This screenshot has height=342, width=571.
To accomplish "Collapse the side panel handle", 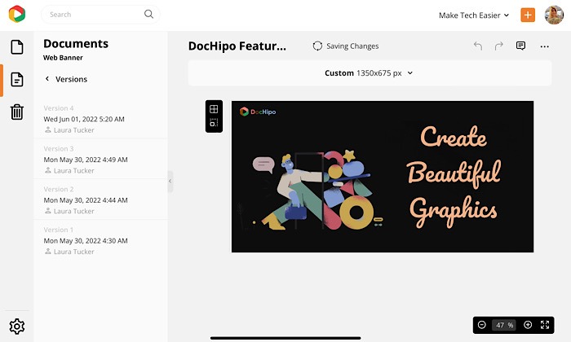I will (x=170, y=181).
